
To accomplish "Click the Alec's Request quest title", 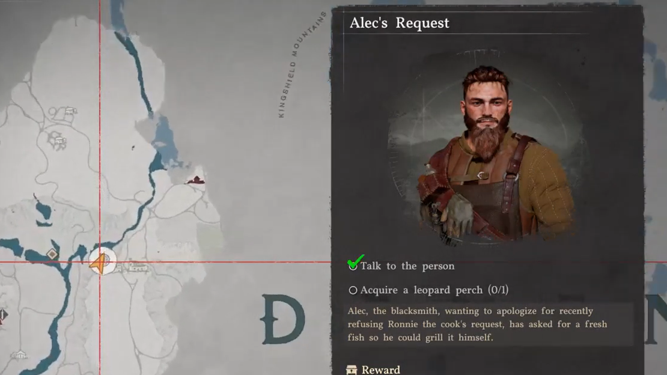I will pyautogui.click(x=399, y=23).
